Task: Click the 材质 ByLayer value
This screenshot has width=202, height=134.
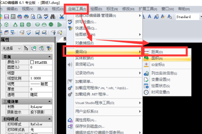Action: (41, 107)
